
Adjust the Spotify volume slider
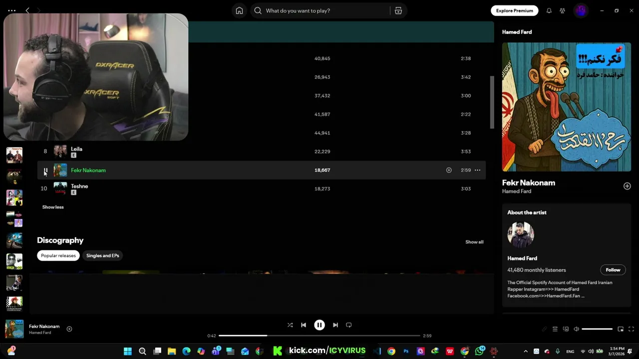pos(597,329)
